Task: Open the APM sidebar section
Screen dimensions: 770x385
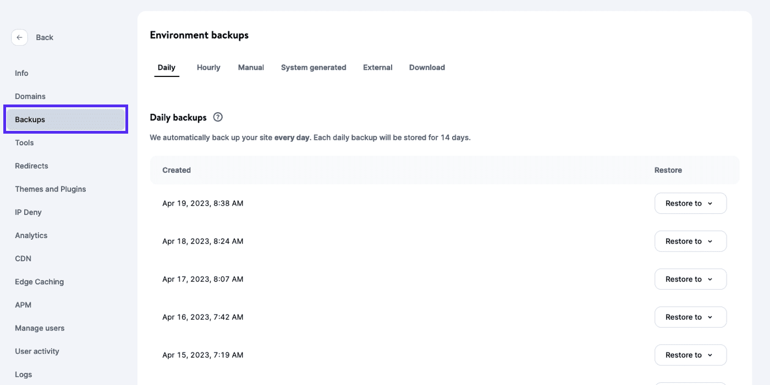Action: tap(23, 305)
